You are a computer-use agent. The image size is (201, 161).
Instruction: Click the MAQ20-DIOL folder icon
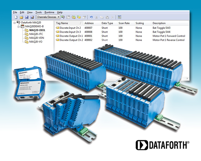pos(26,30)
